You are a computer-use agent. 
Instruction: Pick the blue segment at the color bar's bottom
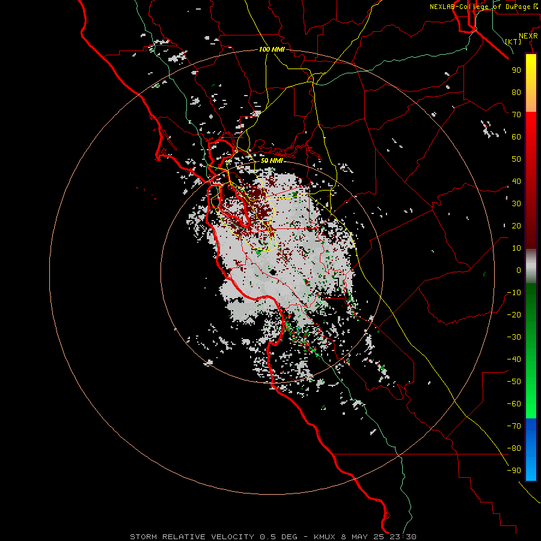coord(531,450)
